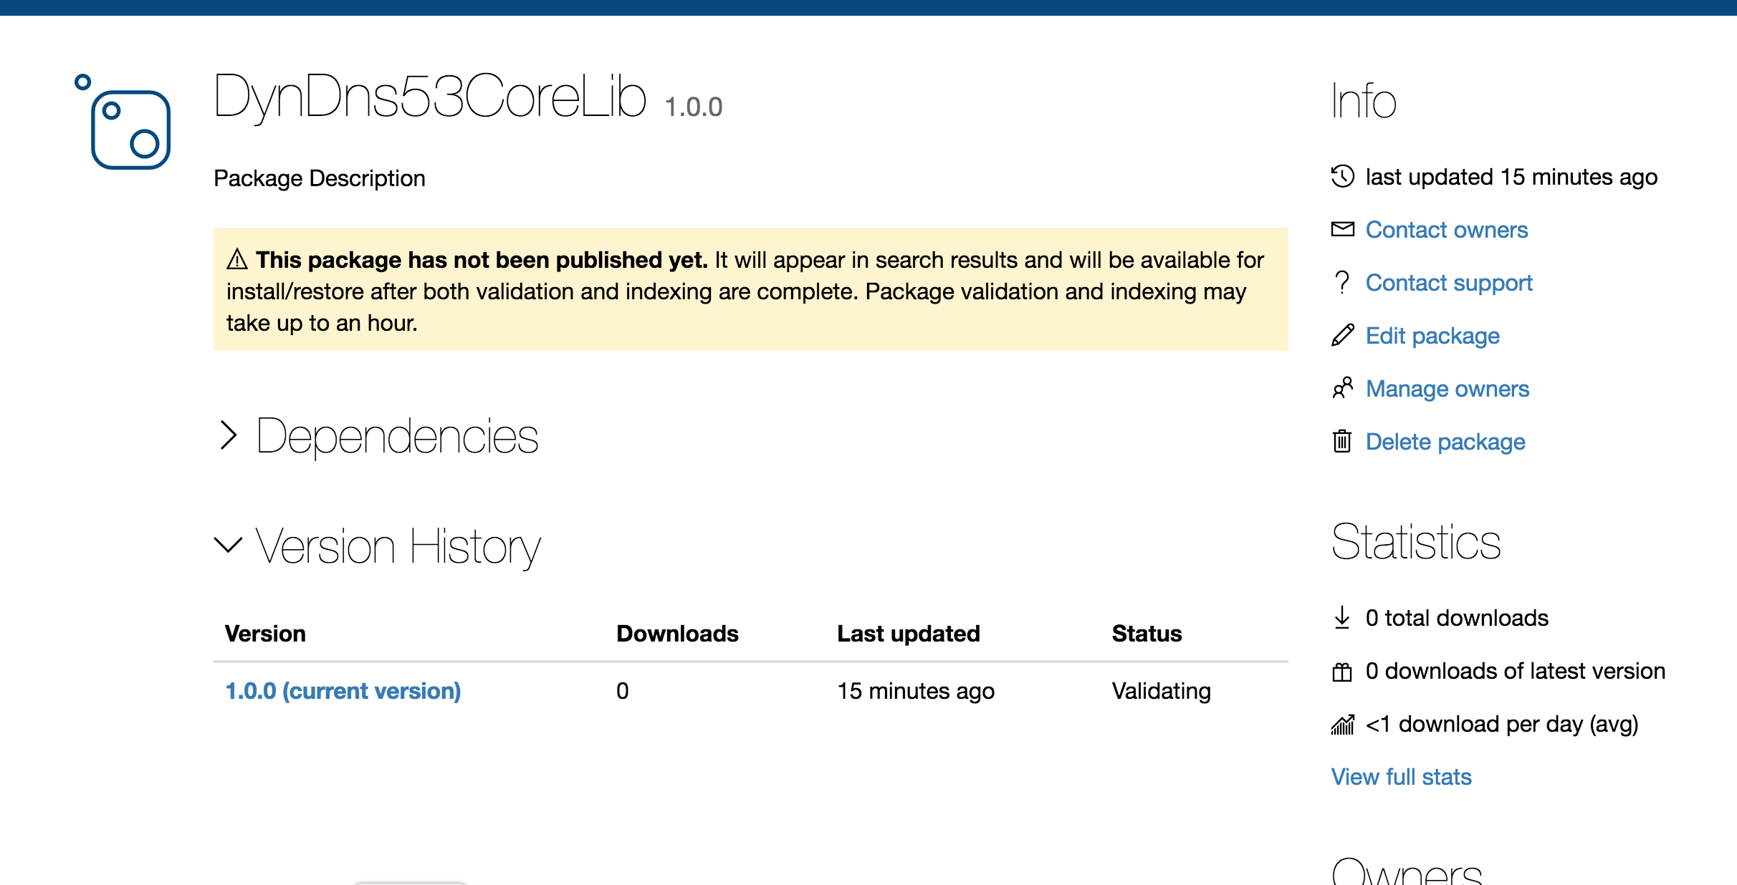Open the Manage owners link
This screenshot has width=1737, height=885.
(1447, 389)
